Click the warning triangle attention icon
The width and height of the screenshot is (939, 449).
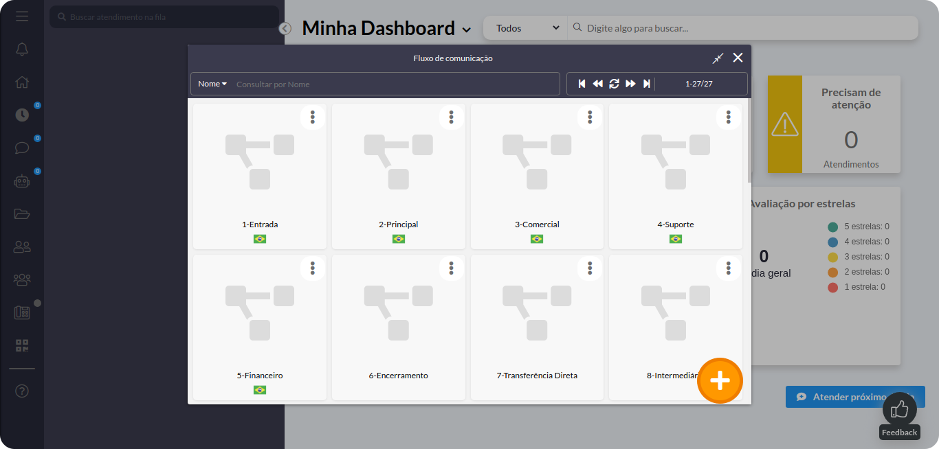click(x=784, y=124)
